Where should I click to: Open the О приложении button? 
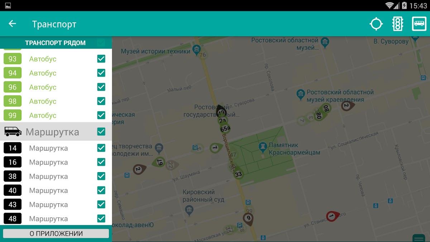[x=56, y=234]
